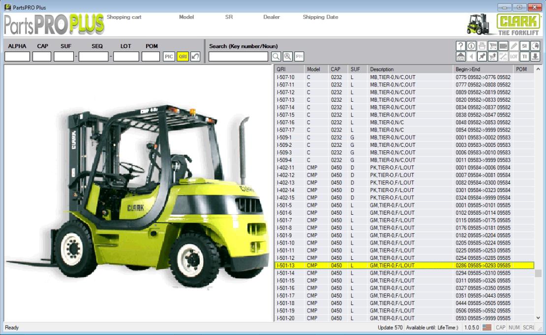
Task: Click the pencil edit icon
Action: (x=514, y=46)
